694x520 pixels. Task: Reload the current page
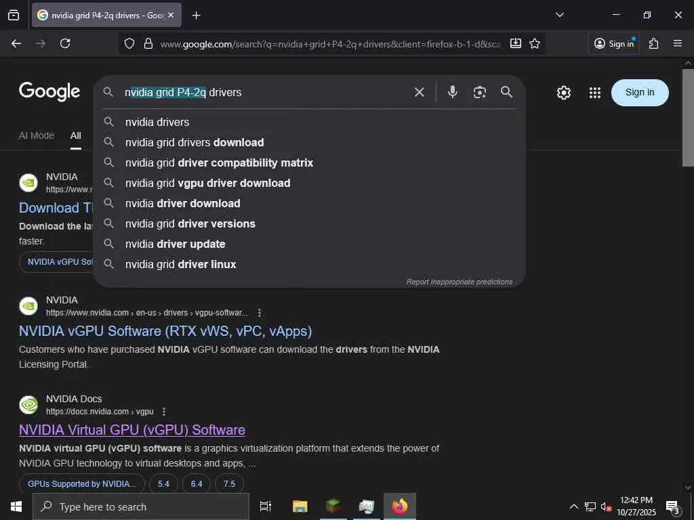(x=65, y=43)
